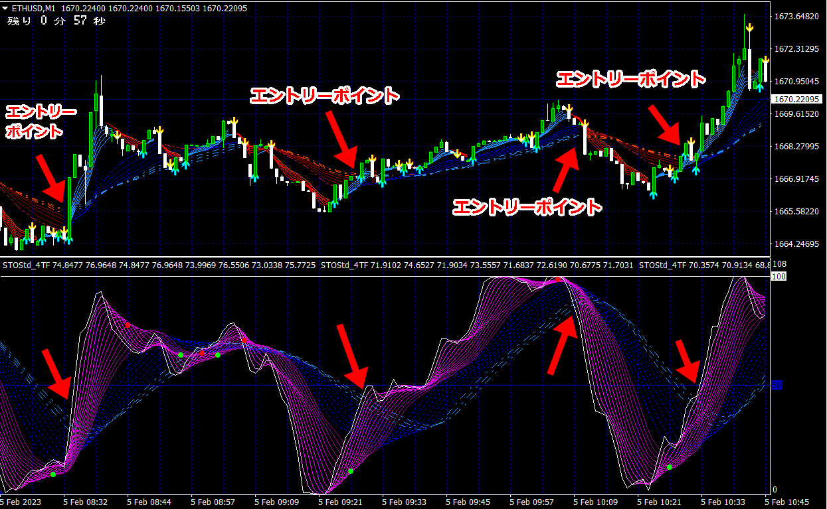Click the STOStd_4TF label starting 74.8477
Viewport: 827px width, 509px height.
click(159, 265)
